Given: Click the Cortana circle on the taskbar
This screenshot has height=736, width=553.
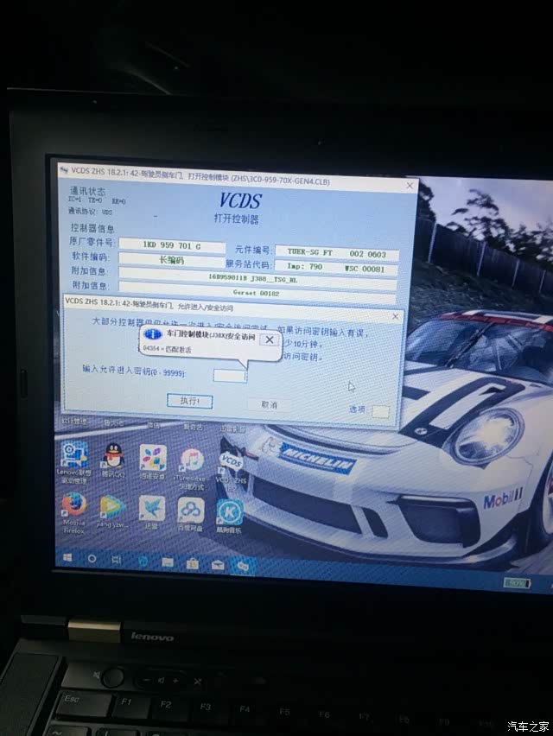Looking at the screenshot, I should [x=92, y=559].
